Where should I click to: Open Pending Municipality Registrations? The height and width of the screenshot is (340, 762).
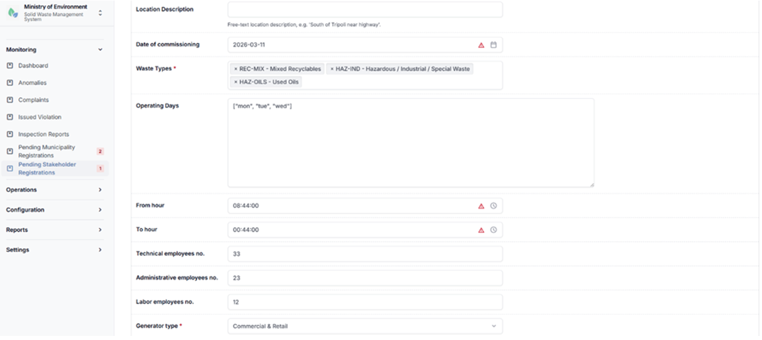pos(46,151)
